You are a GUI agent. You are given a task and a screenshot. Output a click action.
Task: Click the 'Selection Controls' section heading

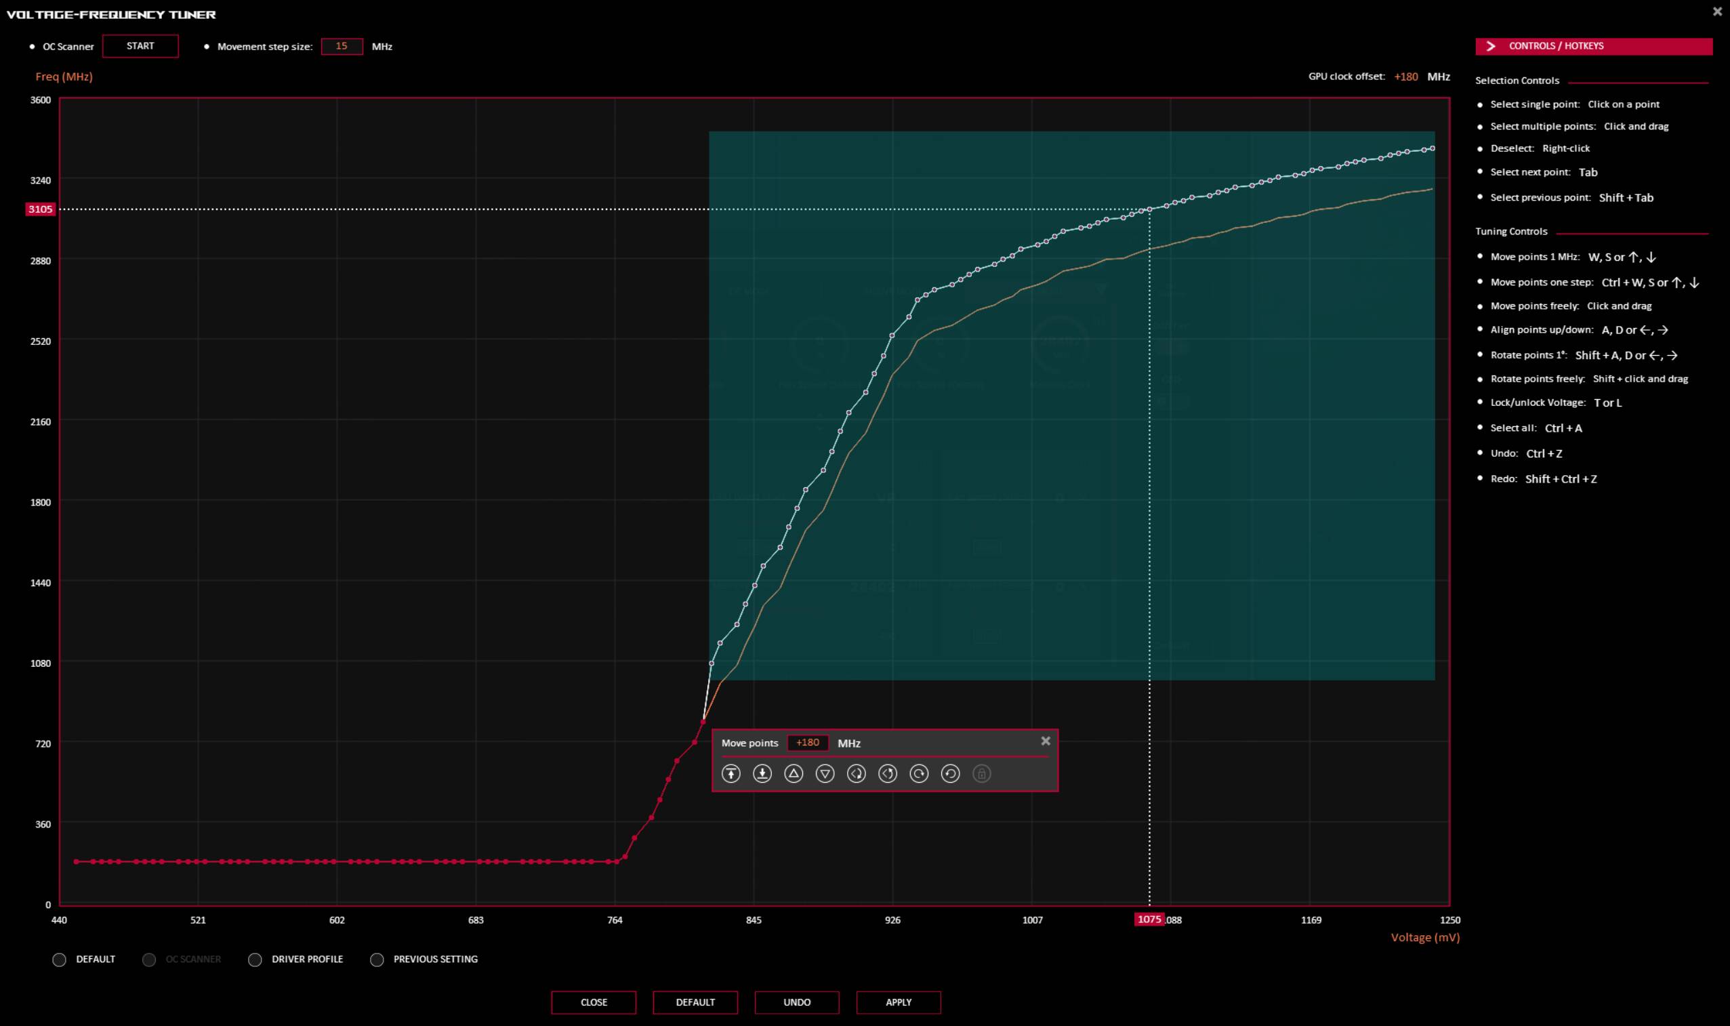1517,81
